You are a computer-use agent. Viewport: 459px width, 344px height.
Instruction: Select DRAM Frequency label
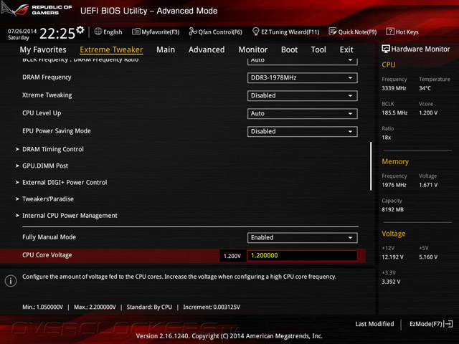[x=47, y=77]
